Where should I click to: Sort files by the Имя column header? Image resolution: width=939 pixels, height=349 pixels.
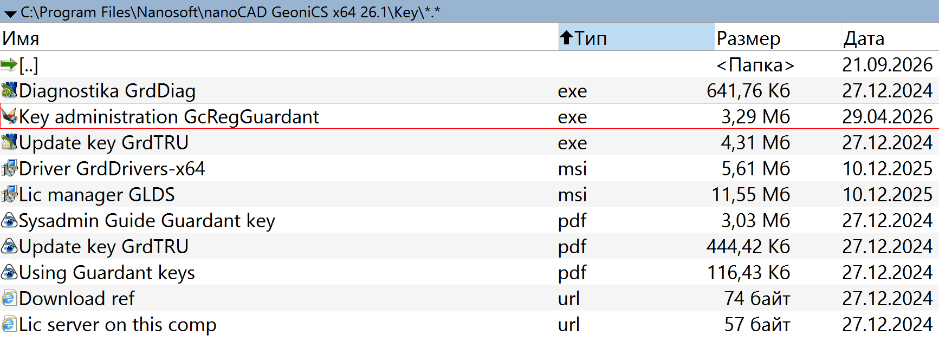pos(279,38)
